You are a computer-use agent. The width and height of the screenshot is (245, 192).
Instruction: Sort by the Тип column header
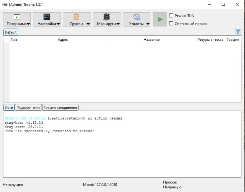(14, 40)
